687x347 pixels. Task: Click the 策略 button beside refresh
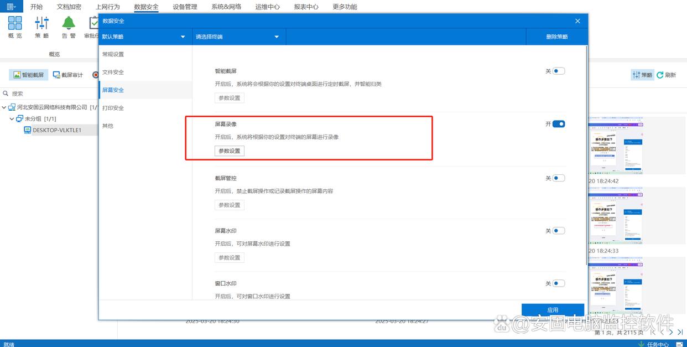(642, 75)
